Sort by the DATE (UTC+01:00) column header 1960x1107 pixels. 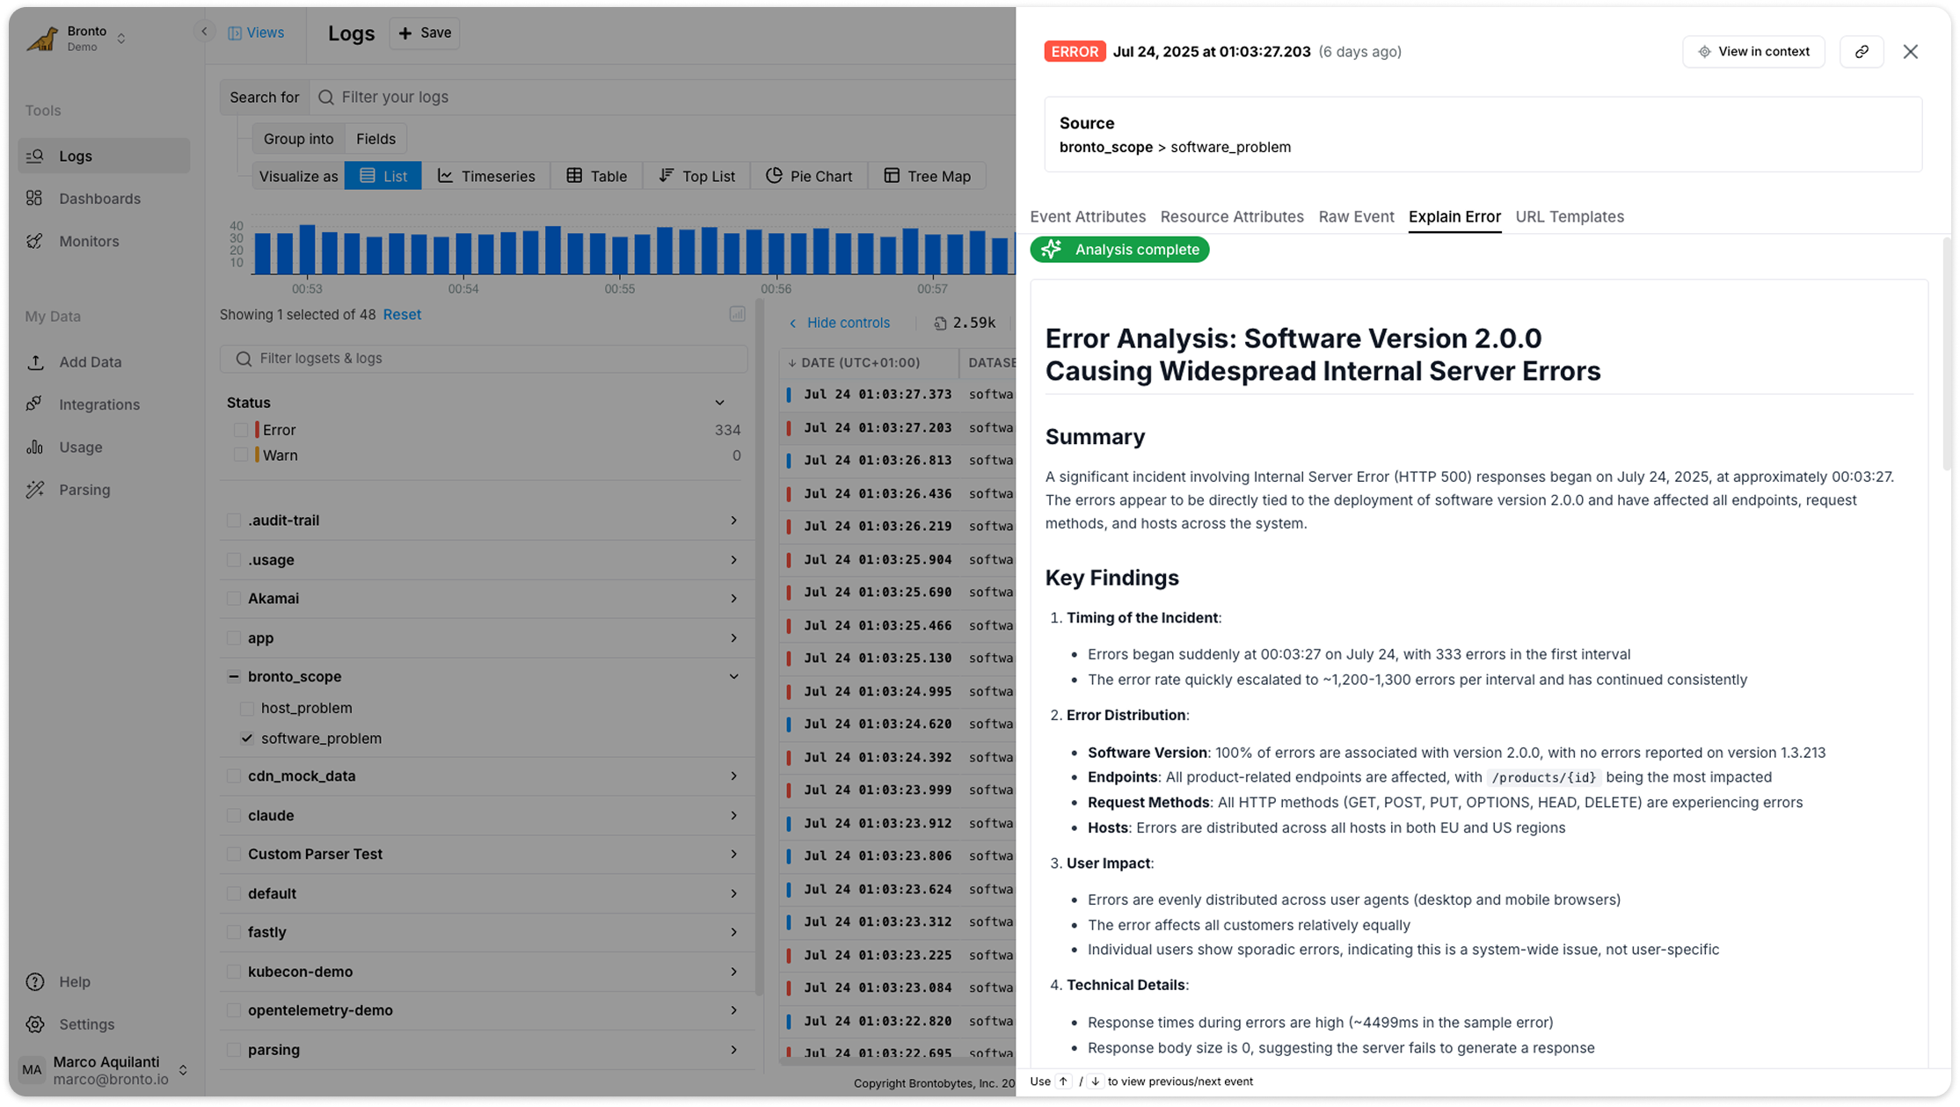(860, 362)
